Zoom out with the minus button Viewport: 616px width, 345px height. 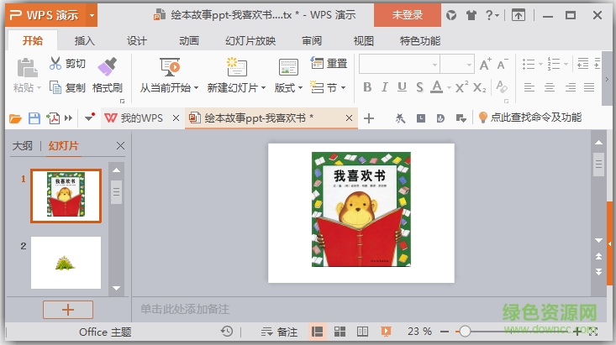(445, 332)
